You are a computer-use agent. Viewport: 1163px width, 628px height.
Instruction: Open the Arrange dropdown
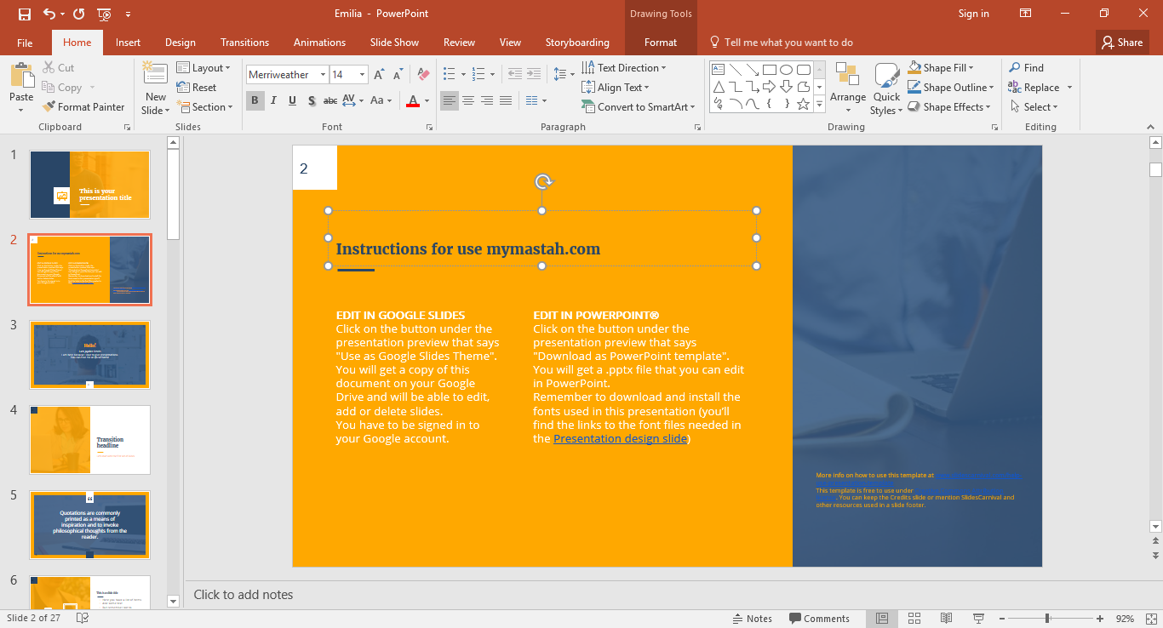848,87
